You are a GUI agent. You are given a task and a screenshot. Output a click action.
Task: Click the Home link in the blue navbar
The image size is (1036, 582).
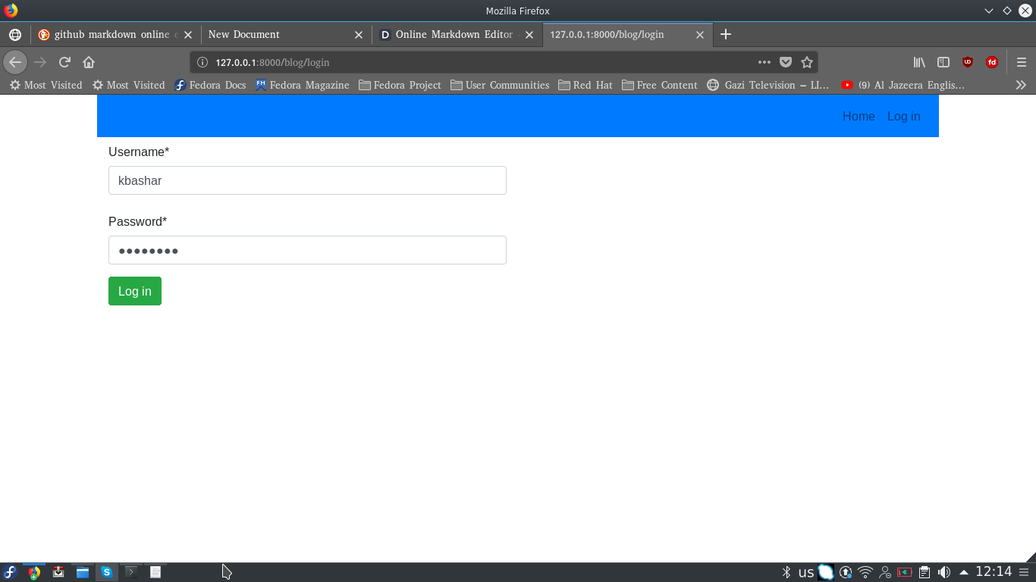click(859, 116)
